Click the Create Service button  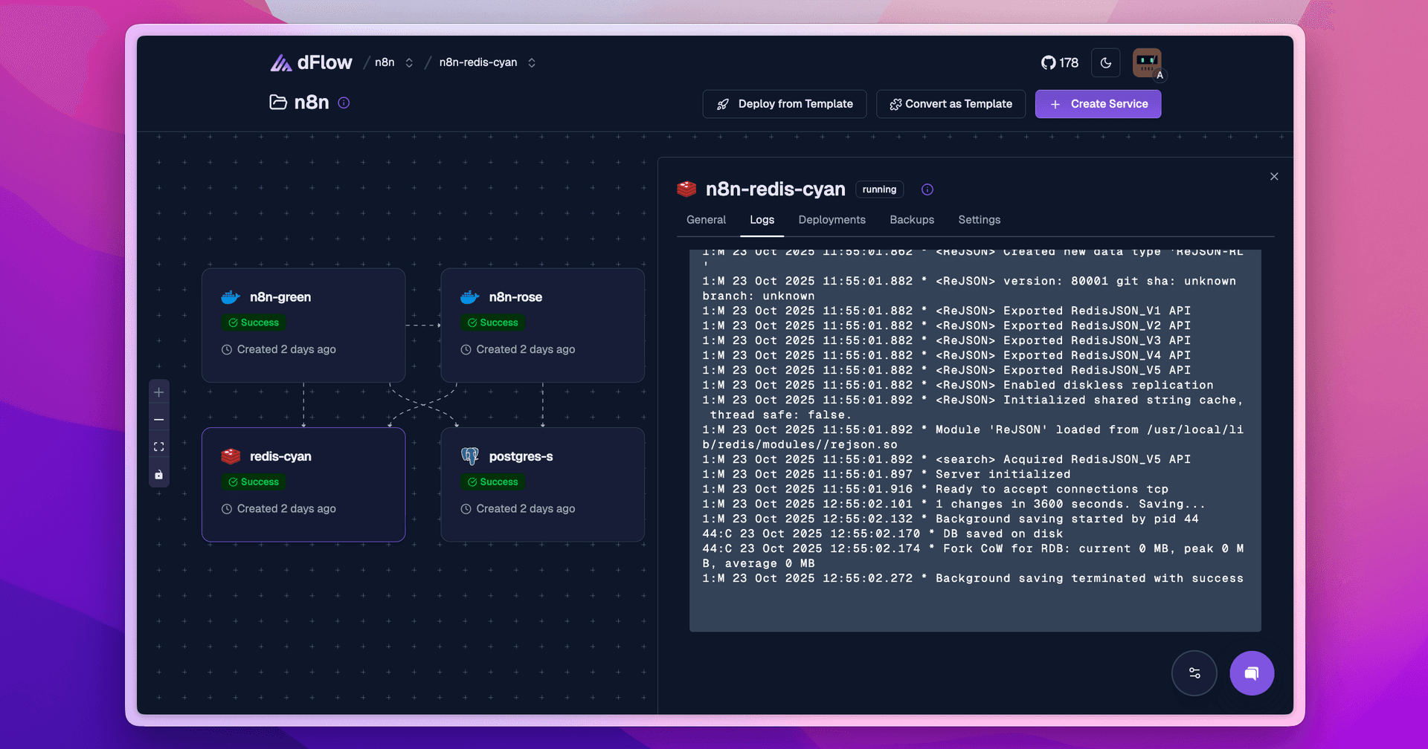pyautogui.click(x=1098, y=103)
